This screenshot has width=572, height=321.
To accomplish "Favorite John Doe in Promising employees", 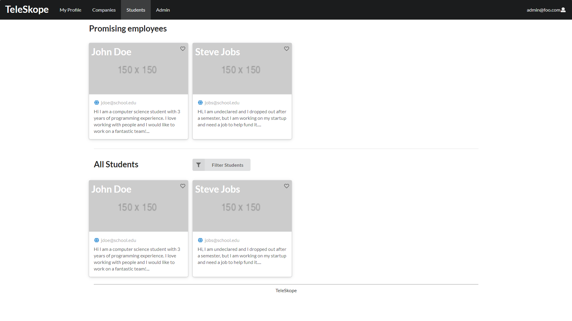I will pos(183,49).
